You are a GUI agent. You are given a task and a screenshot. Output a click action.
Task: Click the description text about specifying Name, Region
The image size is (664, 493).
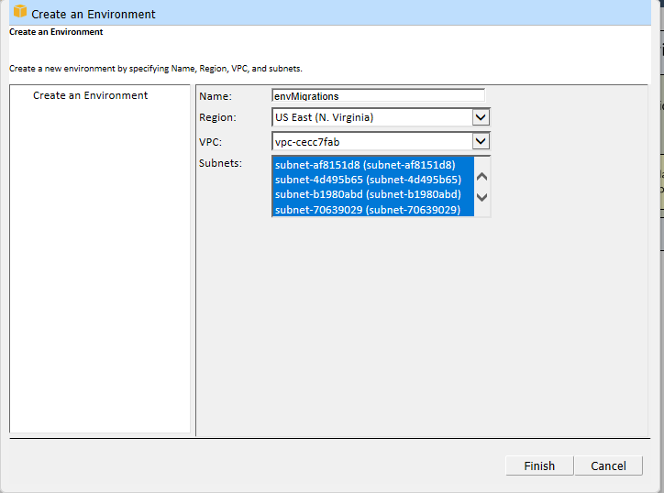tap(156, 69)
